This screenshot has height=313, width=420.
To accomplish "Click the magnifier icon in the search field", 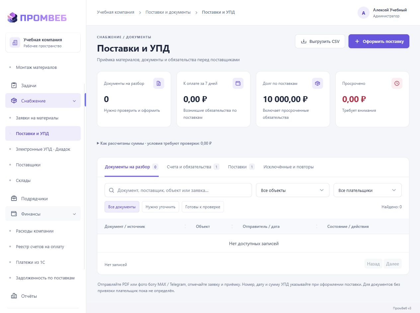I will (x=112, y=190).
